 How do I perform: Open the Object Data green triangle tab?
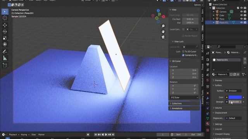208,119
